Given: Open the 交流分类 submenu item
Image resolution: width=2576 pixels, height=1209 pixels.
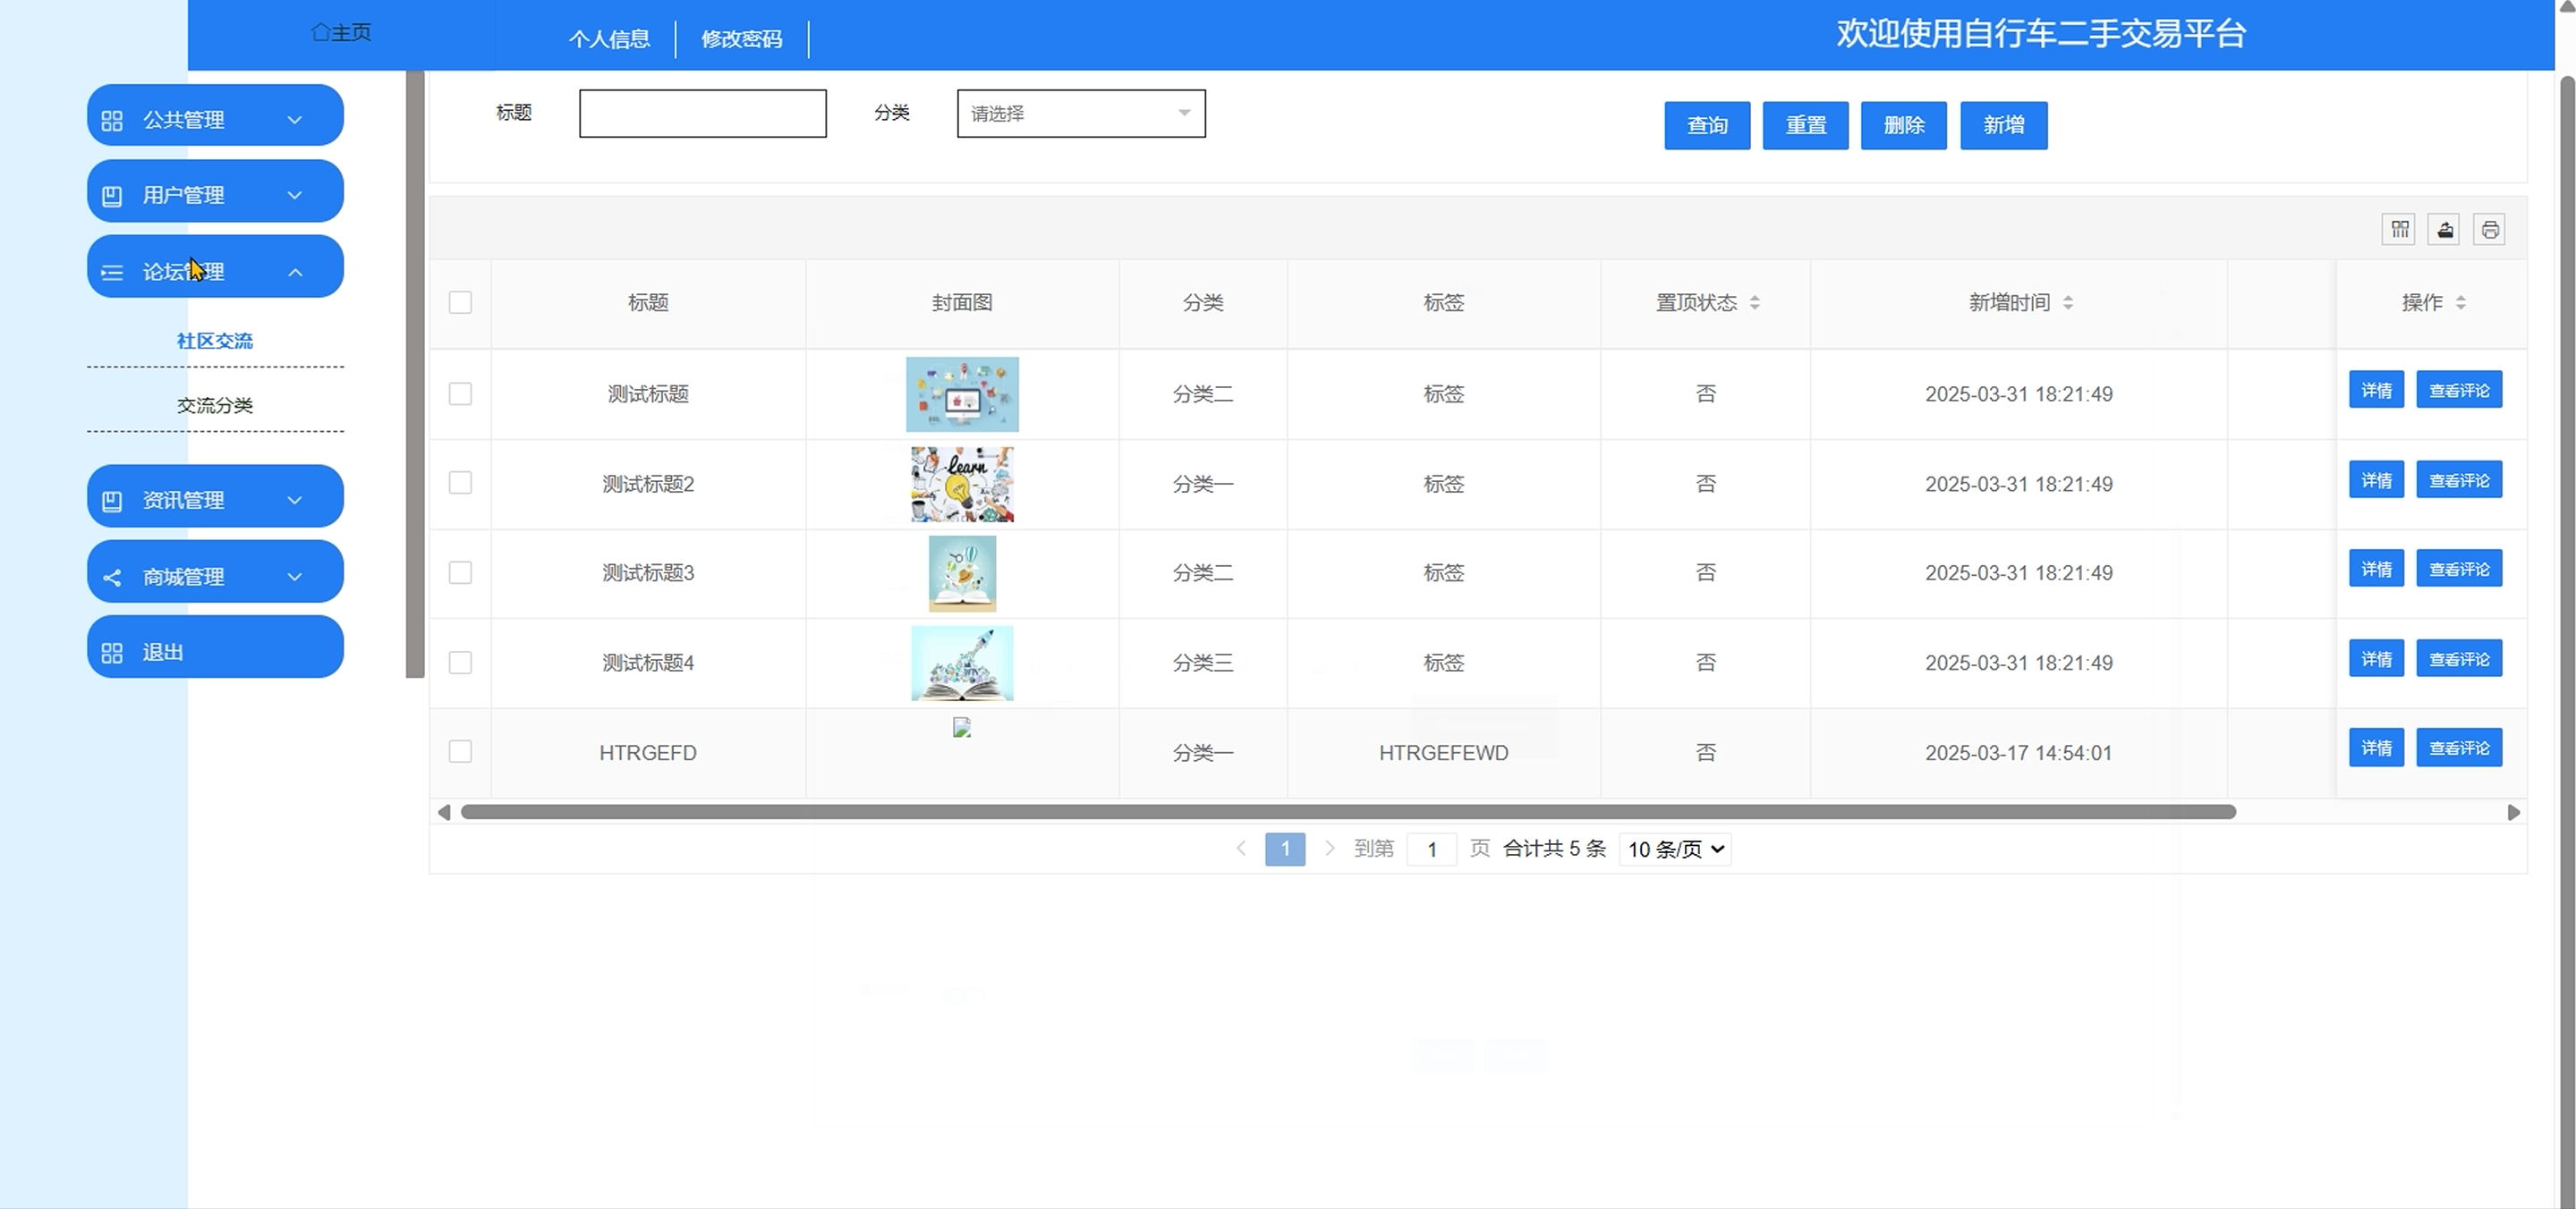Looking at the screenshot, I should pos(215,406).
